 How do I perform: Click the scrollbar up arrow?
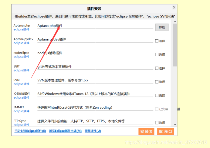[175, 21]
